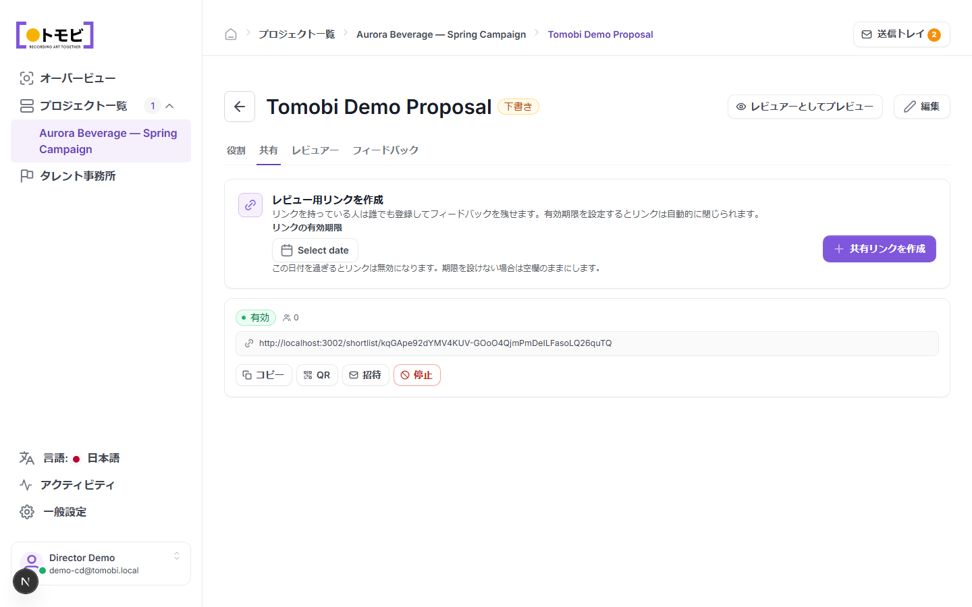Open the Select date picker
This screenshot has height=607, width=972.
click(x=315, y=250)
